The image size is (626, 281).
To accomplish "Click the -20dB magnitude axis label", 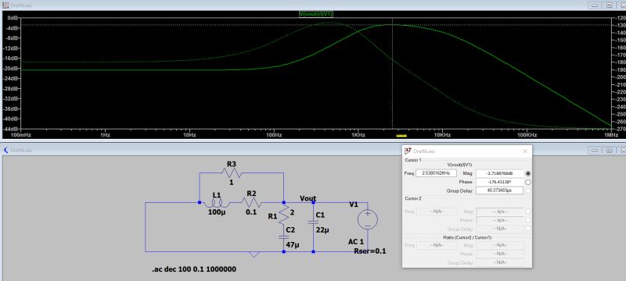I will 11,69.
